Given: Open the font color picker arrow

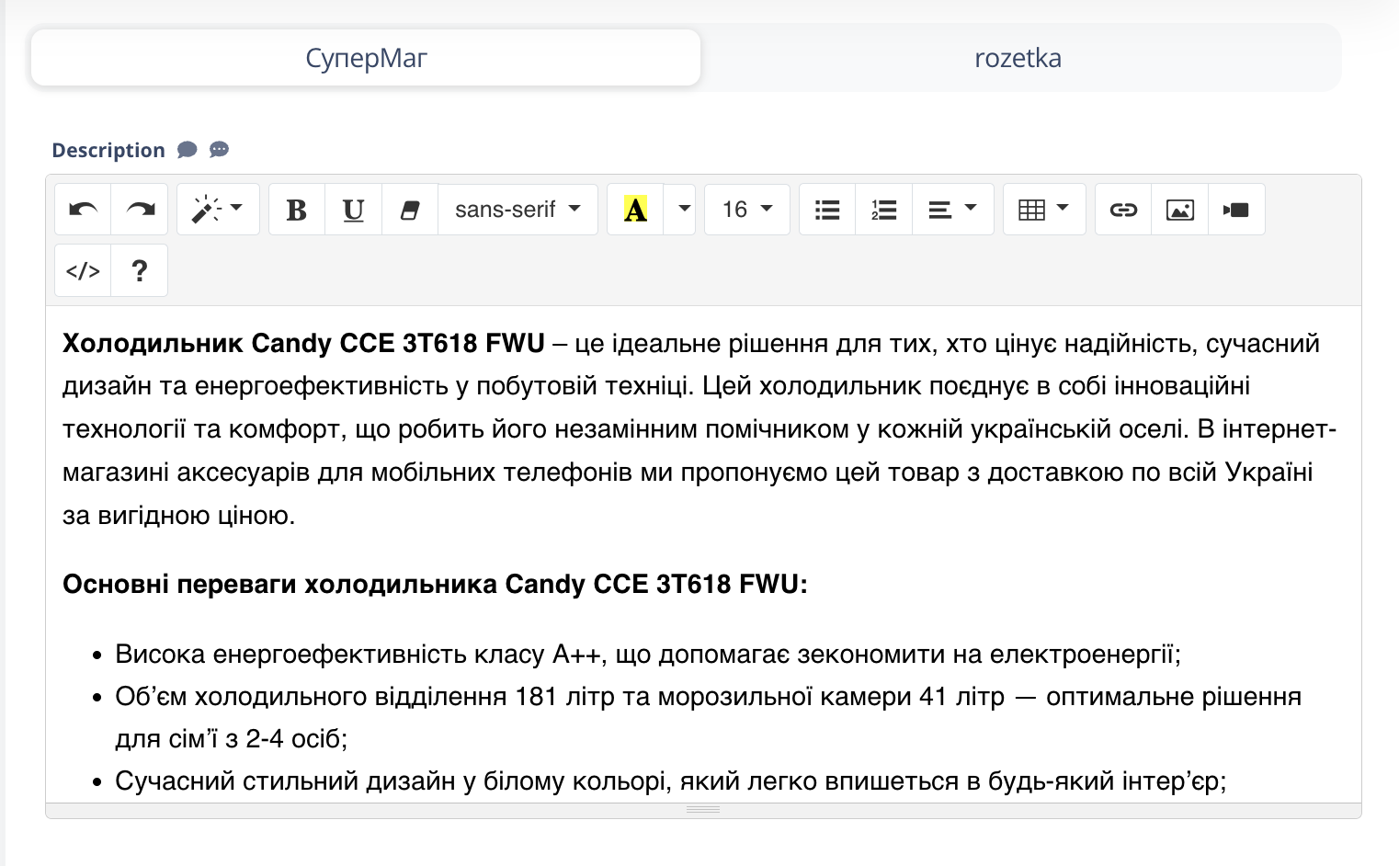Looking at the screenshot, I should tap(681, 210).
